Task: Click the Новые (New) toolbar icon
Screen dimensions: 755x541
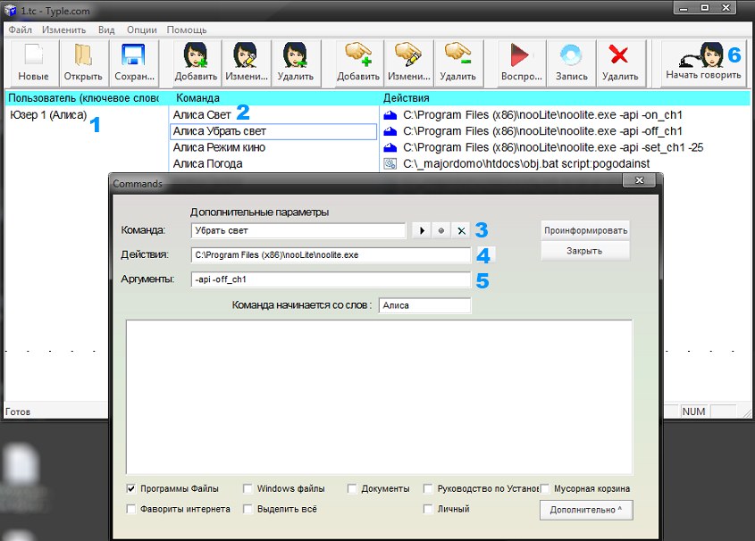Action: 33,56
